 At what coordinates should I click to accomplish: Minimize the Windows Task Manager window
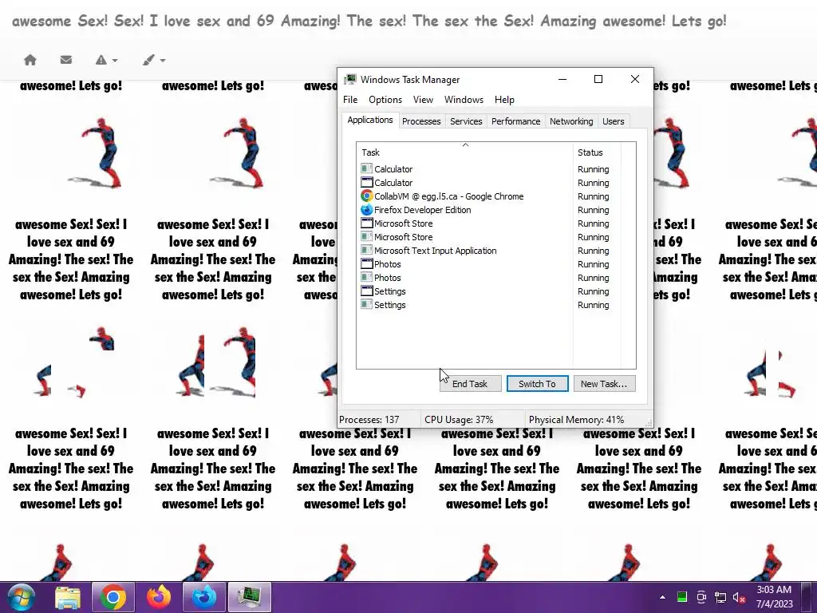pos(562,79)
